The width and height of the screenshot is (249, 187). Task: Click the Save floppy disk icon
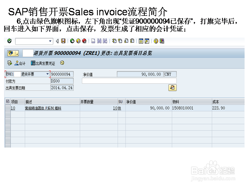pyautogui.click(x=63, y=41)
